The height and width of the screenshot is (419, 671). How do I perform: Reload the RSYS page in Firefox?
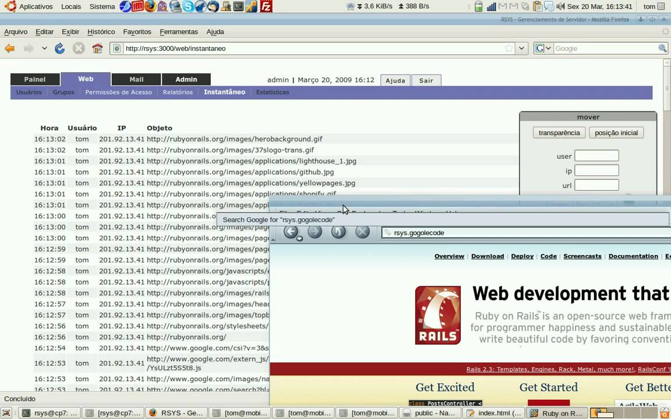coord(59,49)
